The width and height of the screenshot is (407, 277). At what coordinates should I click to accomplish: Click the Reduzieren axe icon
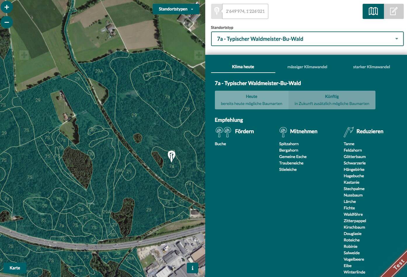pos(348,132)
